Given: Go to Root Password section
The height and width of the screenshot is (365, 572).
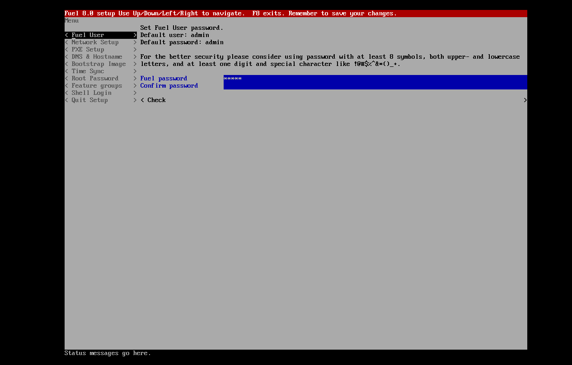Looking at the screenshot, I should pyautogui.click(x=100, y=79).
